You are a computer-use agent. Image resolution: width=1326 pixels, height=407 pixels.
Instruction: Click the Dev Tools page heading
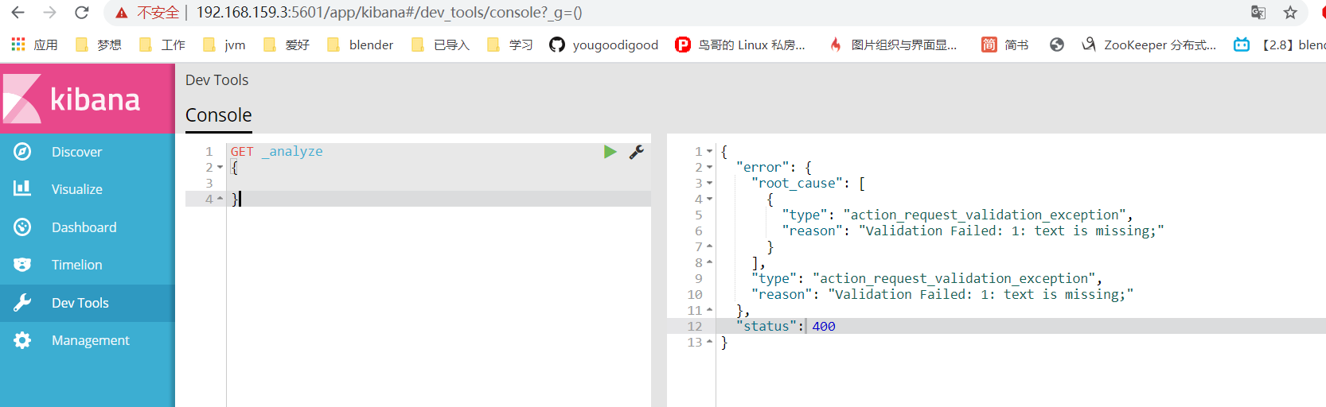[217, 80]
